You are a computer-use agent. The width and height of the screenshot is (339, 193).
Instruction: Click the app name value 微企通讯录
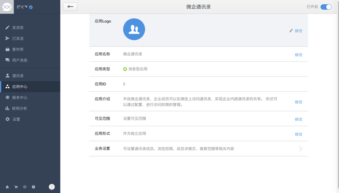click(133, 54)
